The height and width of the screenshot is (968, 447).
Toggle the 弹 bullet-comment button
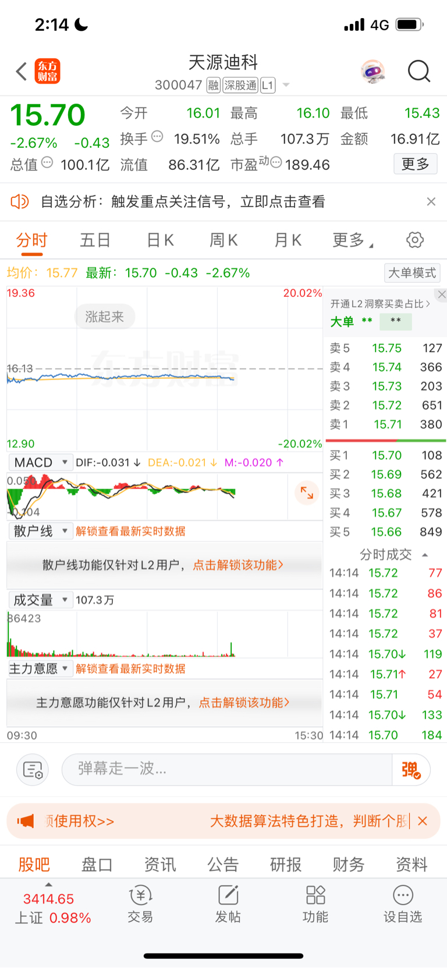(411, 770)
